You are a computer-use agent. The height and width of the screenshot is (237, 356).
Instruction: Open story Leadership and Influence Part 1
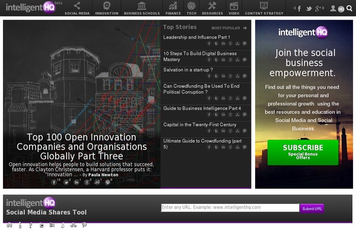(196, 37)
